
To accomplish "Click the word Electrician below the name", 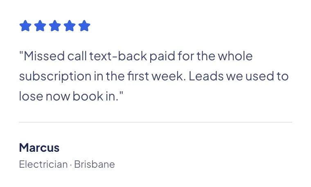I will (x=43, y=164).
